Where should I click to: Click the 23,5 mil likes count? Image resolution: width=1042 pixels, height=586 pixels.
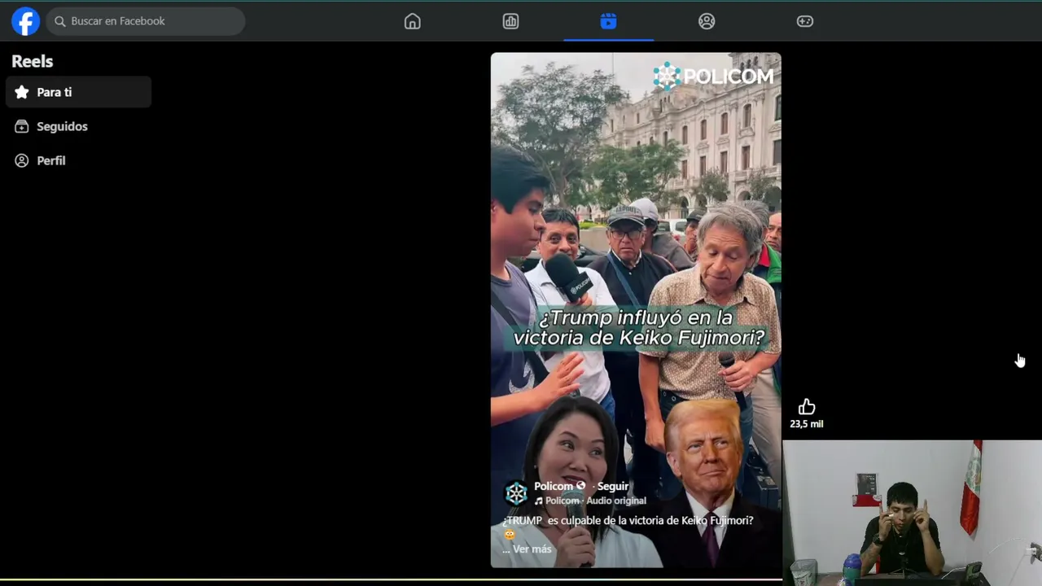tap(807, 424)
